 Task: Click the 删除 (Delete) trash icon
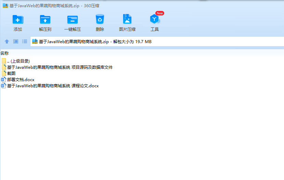tap(100, 19)
